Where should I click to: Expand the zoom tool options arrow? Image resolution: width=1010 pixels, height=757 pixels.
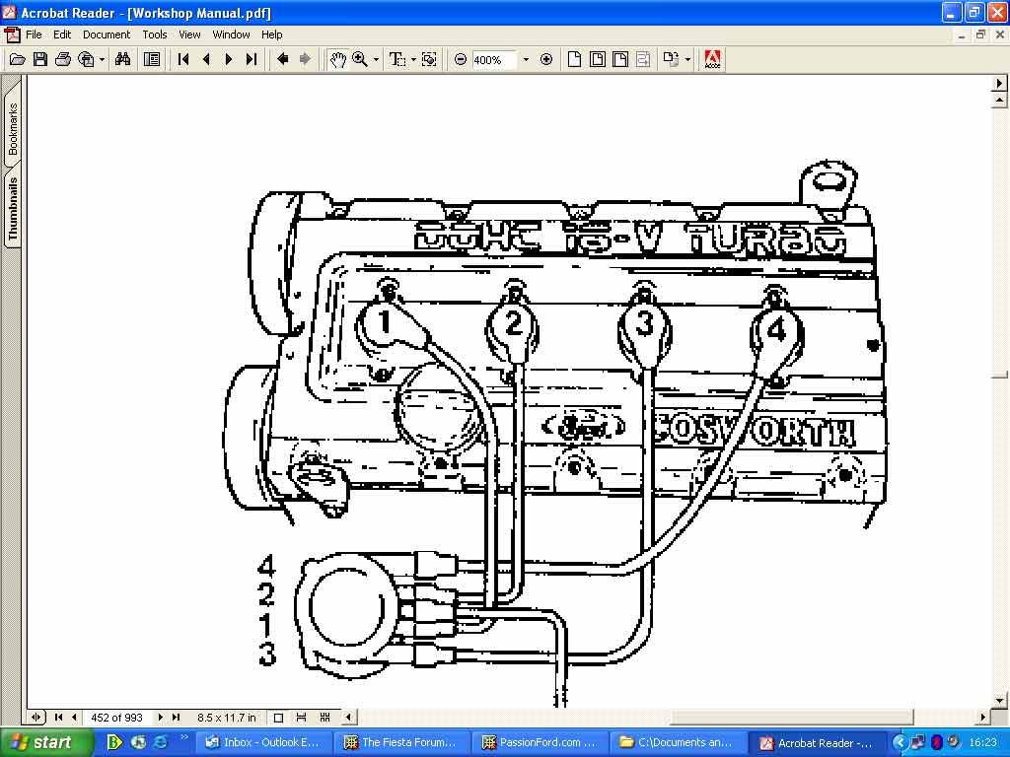[376, 60]
